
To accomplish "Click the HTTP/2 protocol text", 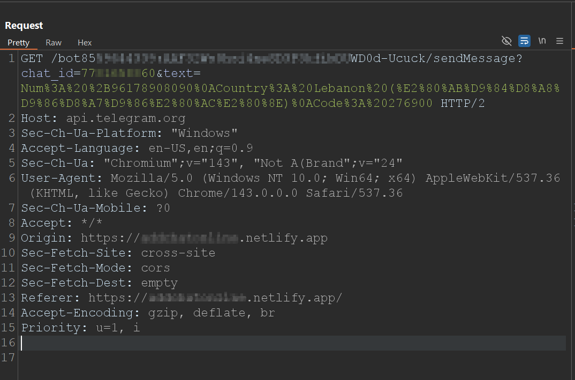I will (463, 104).
